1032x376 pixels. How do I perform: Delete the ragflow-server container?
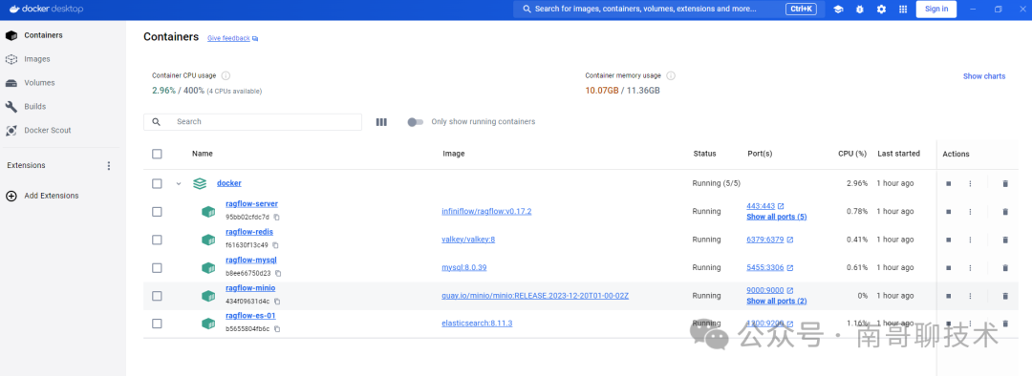pos(1005,212)
